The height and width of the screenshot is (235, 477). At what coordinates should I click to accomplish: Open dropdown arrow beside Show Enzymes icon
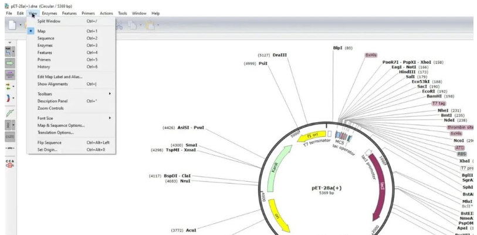(13, 52)
